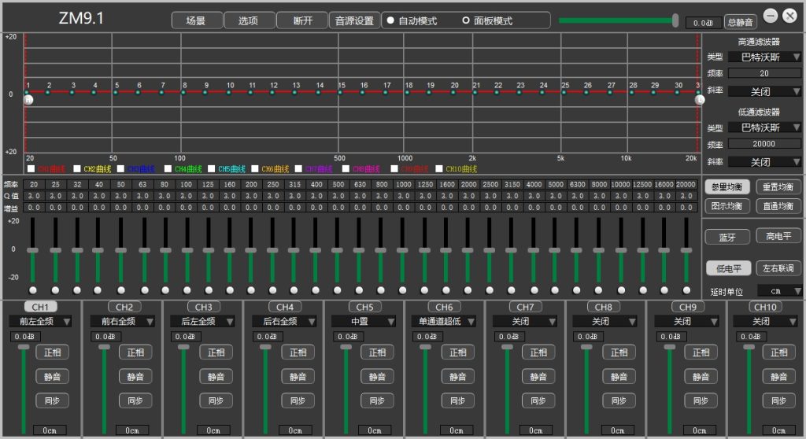
Task: Toggle the CH6曲线 checkbox
Action: pyautogui.click(x=254, y=168)
